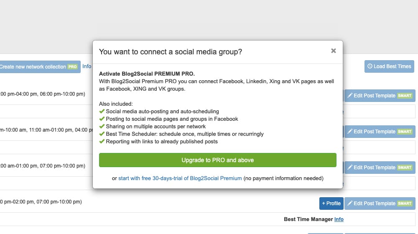Open the free 30-days-trial of Blog2Social Premium link

click(180, 178)
